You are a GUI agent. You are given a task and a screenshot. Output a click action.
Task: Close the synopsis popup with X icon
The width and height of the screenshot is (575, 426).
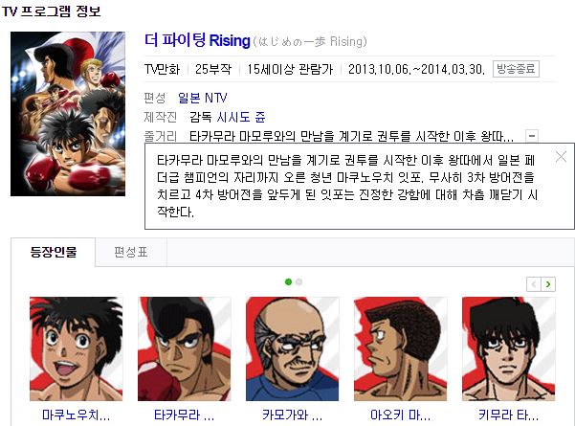coord(561,157)
